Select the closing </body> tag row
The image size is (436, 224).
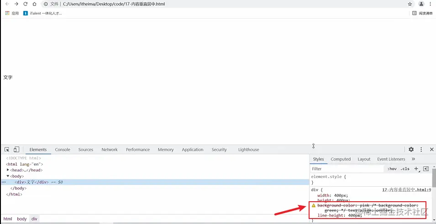[18, 188]
